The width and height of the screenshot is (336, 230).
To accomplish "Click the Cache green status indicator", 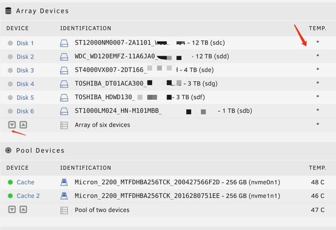I will tap(10, 182).
